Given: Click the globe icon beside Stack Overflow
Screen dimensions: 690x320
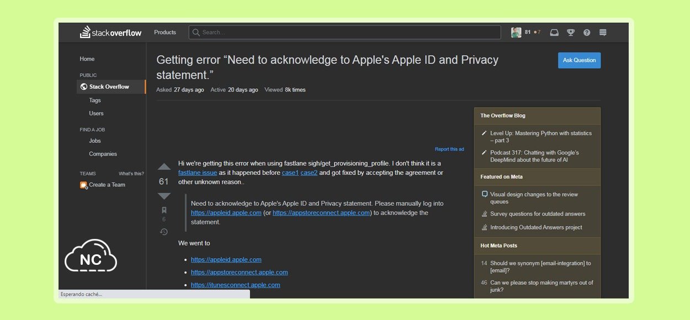Looking at the screenshot, I should click(84, 87).
